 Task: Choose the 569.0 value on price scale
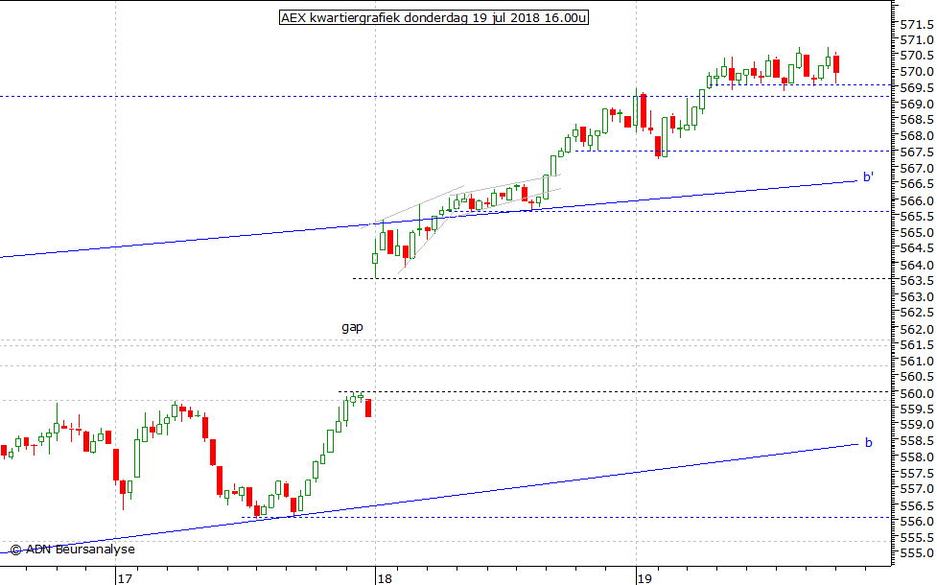pos(917,104)
